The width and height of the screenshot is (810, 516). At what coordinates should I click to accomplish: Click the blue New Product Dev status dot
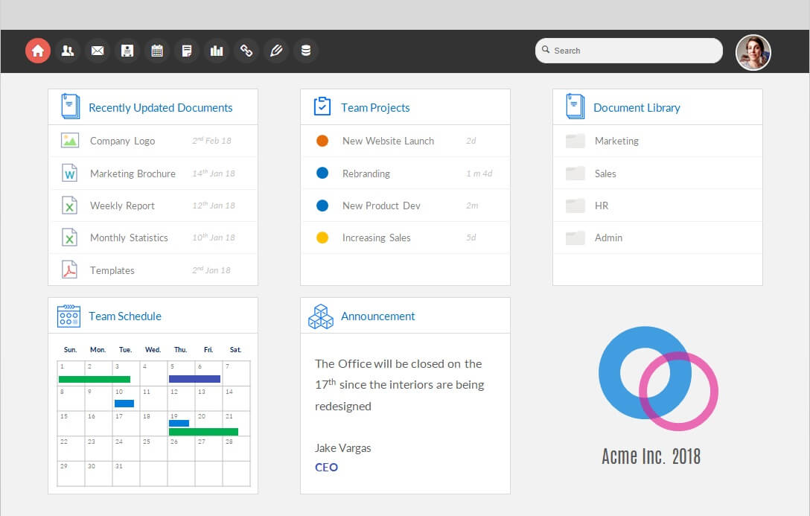pyautogui.click(x=322, y=206)
